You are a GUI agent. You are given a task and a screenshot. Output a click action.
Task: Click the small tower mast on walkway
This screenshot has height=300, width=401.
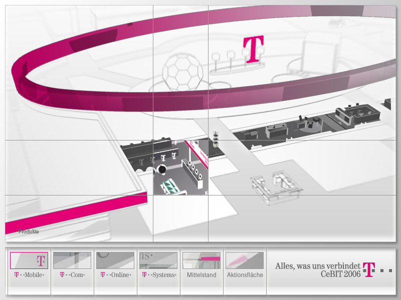pyautogui.click(x=216, y=140)
